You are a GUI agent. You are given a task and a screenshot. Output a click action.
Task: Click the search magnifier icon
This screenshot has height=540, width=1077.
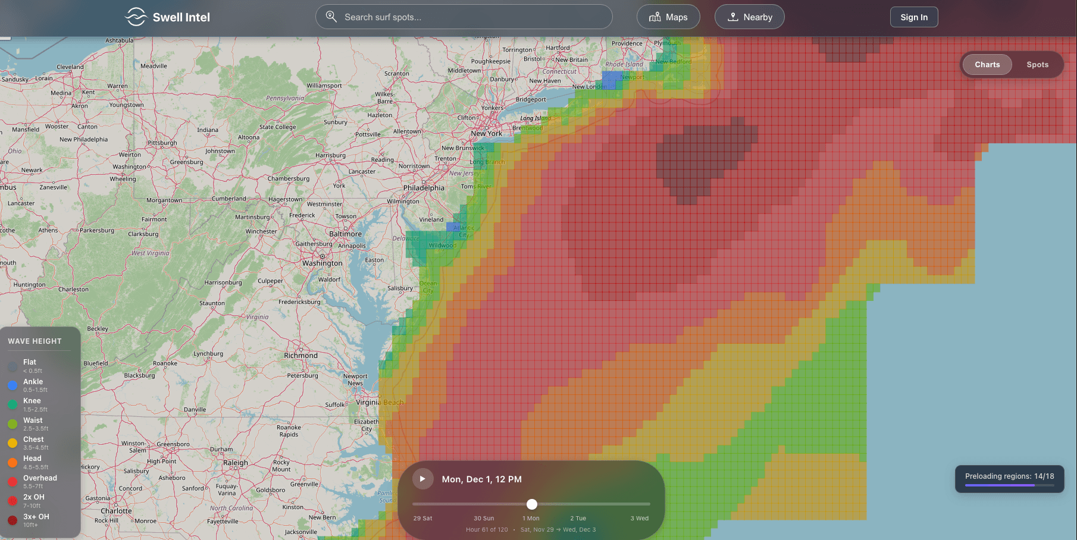point(331,17)
